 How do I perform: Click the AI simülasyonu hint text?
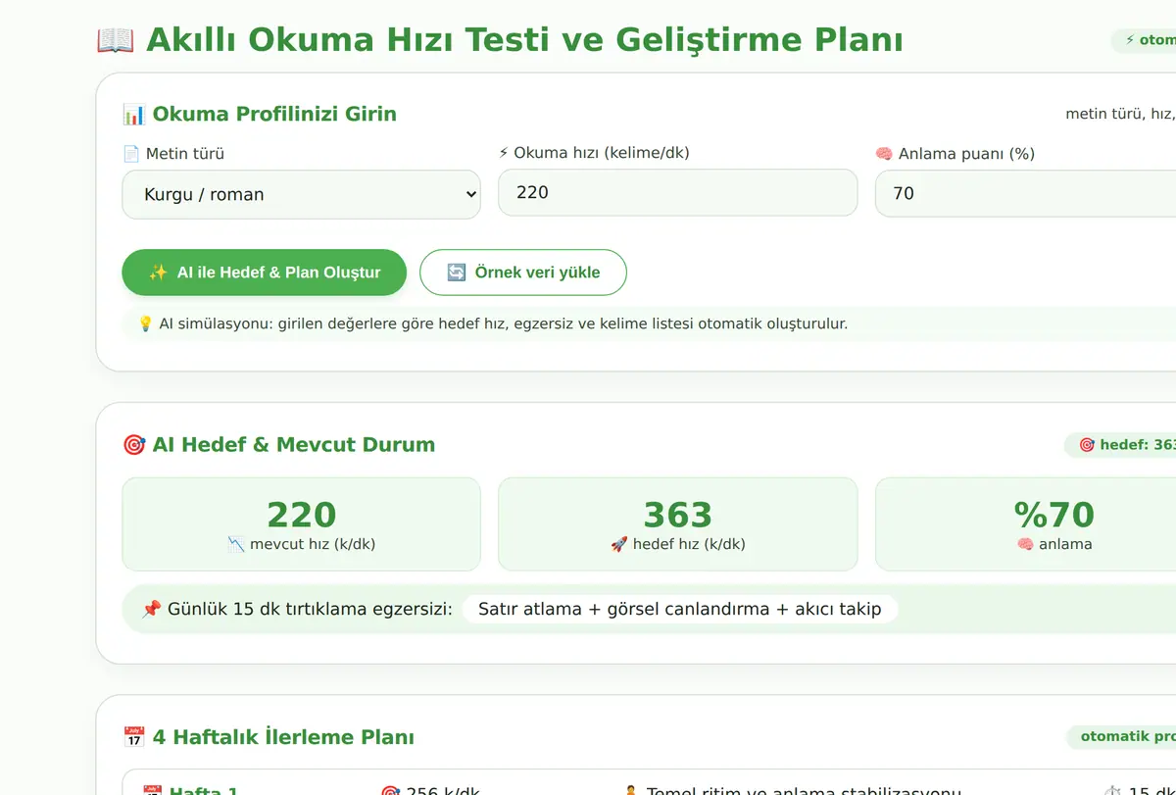pyautogui.click(x=504, y=323)
